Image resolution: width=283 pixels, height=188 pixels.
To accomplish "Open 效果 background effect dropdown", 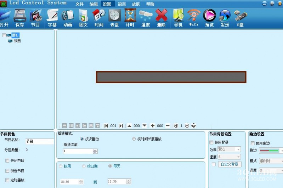I will click(229, 149).
